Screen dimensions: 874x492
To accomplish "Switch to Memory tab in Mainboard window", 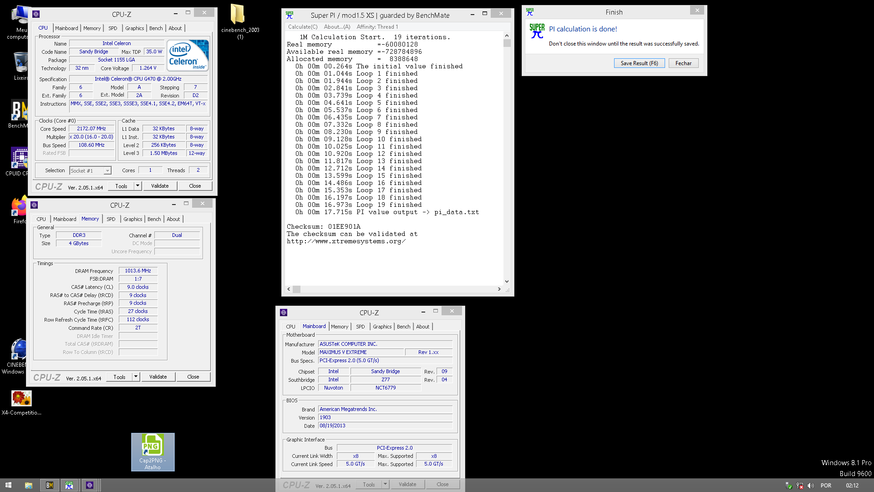I will coord(340,327).
